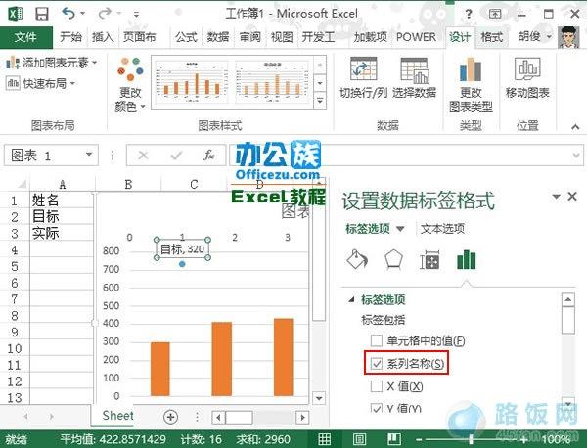Collapse the ribbon with the caret
Image resolution: width=587 pixels, height=448 pixels.
575,127
